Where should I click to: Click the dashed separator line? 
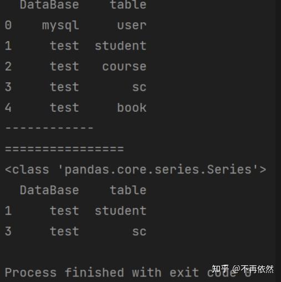(49, 128)
